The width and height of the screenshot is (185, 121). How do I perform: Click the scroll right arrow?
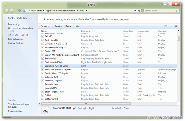pos(175,104)
